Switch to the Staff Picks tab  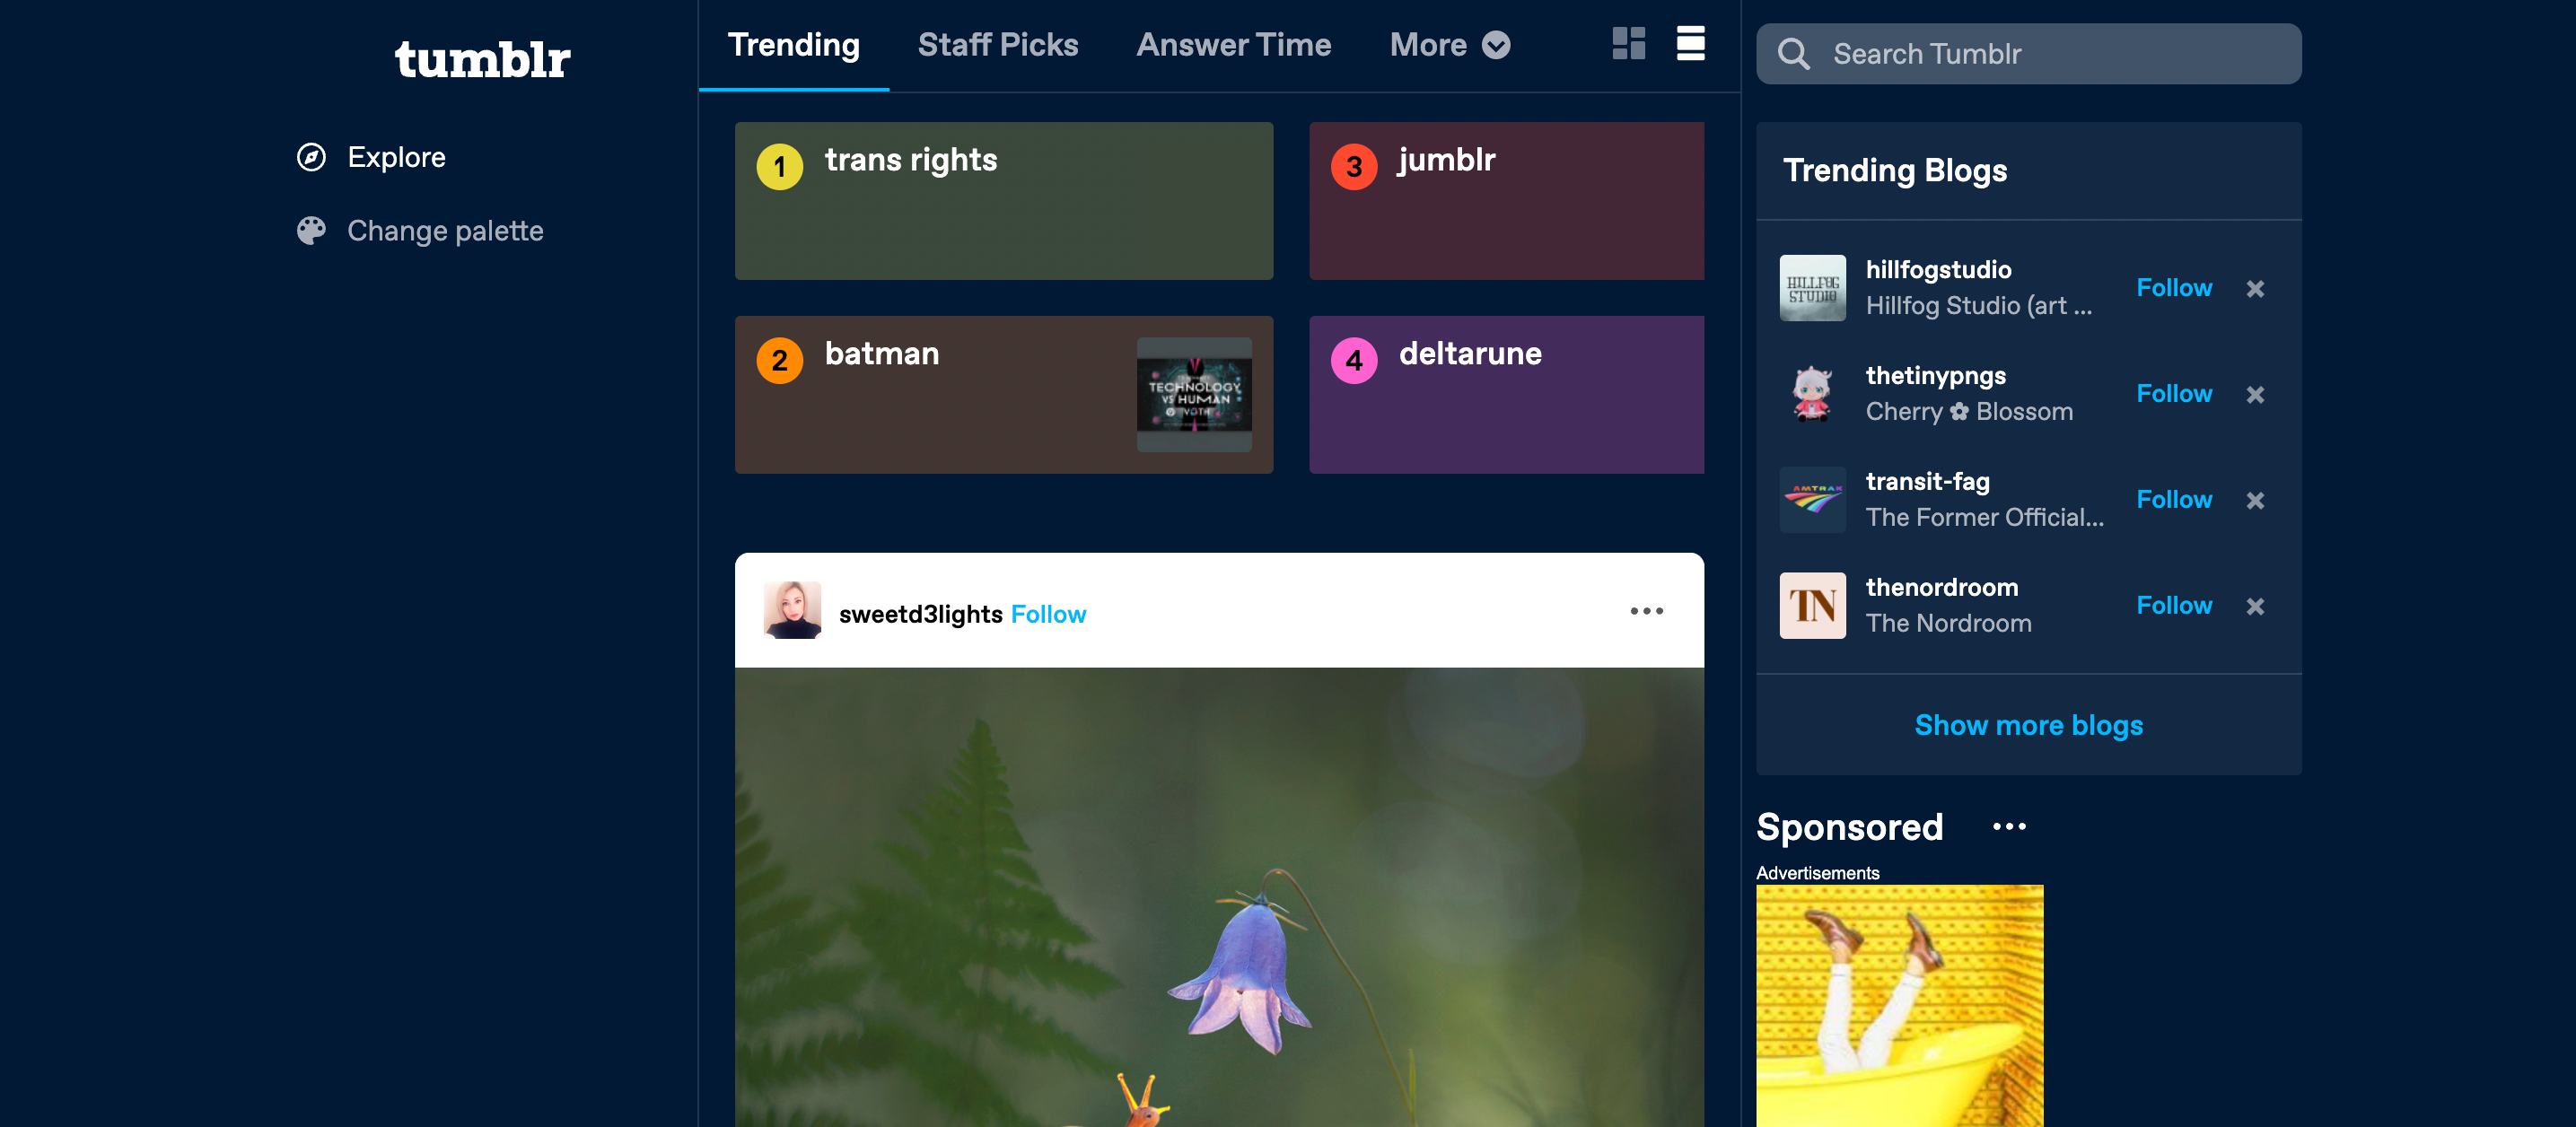point(998,44)
